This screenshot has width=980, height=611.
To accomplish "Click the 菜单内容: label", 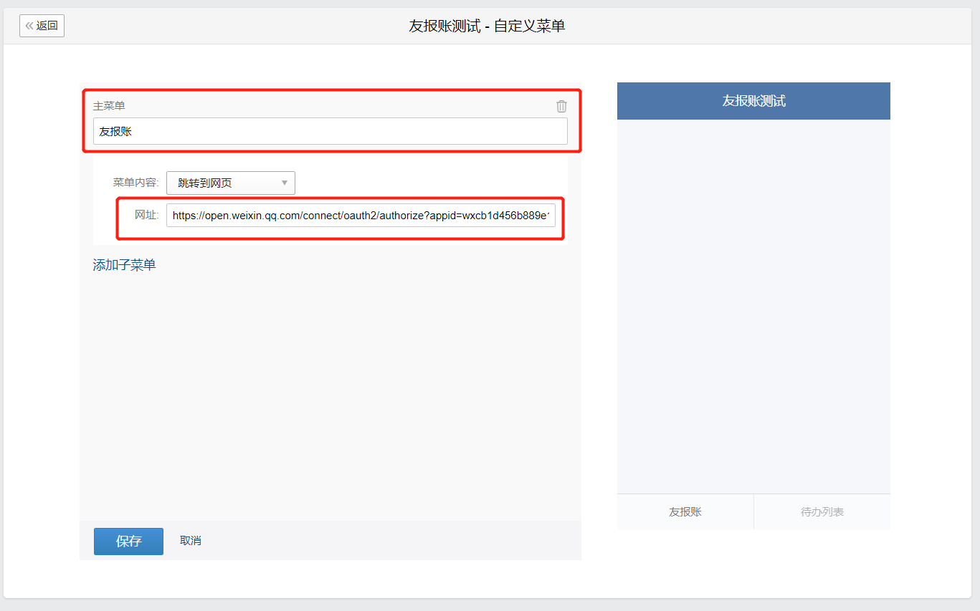I will pyautogui.click(x=136, y=183).
